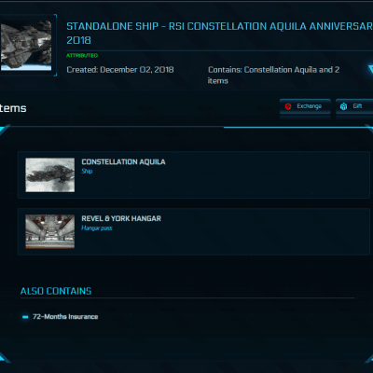Click the Constellation Aquila item name
Screen dimensions: 373x373
(123, 162)
